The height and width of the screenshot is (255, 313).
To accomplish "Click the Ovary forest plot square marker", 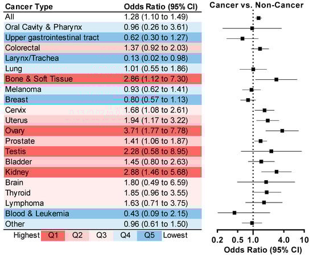I will coord(282,131).
